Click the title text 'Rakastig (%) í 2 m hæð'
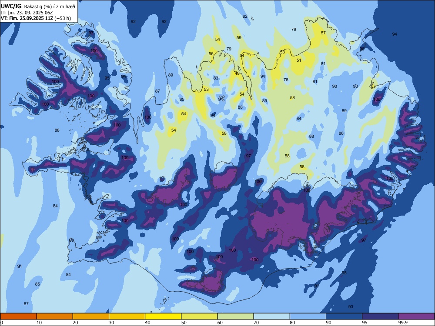The width and height of the screenshot is (435, 326). pos(50,7)
